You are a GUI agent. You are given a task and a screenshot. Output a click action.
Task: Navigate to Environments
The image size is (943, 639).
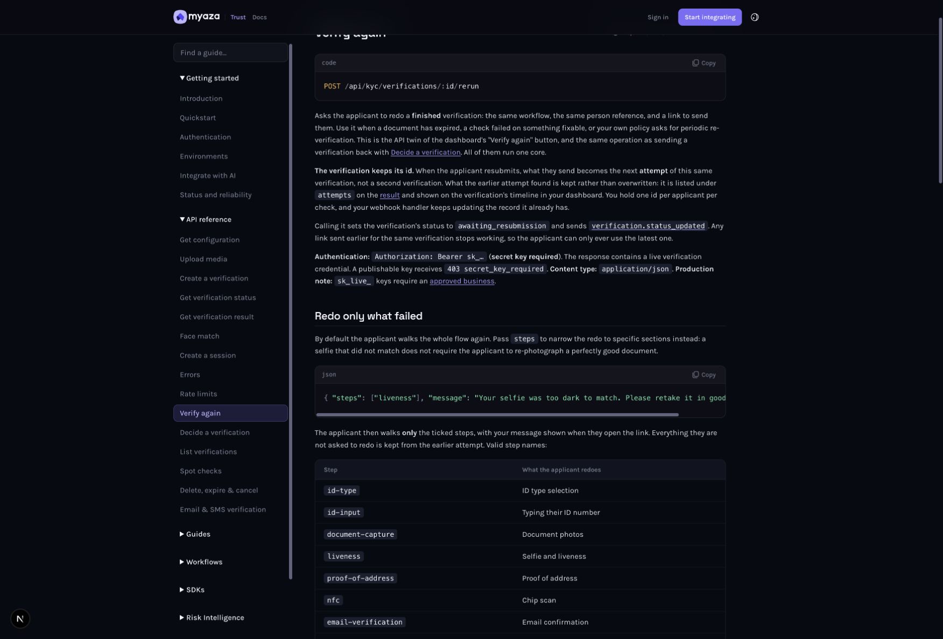pyautogui.click(x=203, y=157)
